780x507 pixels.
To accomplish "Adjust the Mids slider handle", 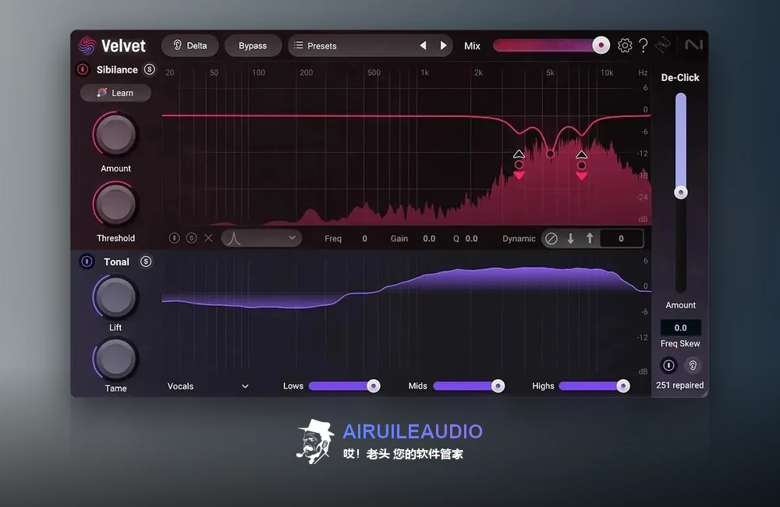I will (498, 386).
